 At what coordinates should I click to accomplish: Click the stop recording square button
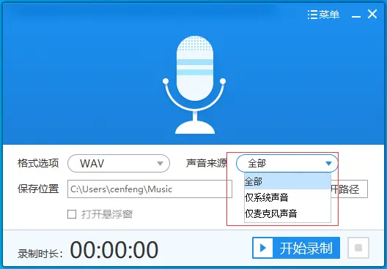coord(358,248)
